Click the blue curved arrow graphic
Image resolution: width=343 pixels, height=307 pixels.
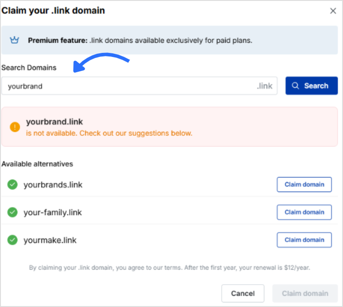click(100, 62)
